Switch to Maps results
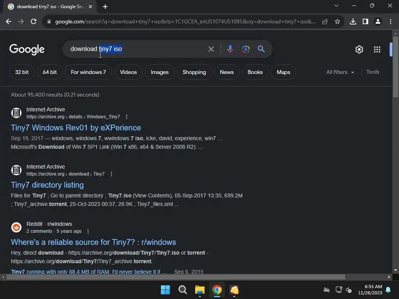Image resolution: width=399 pixels, height=299 pixels. click(x=283, y=72)
